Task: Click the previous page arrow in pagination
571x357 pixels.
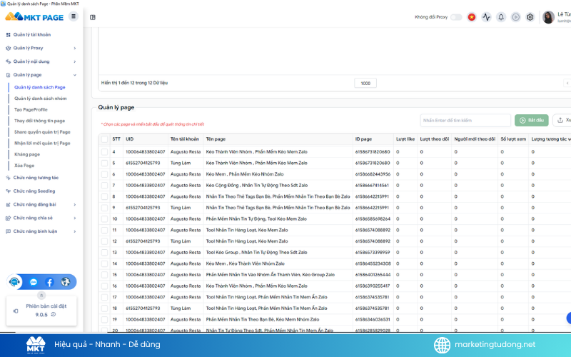Action: click(x=567, y=83)
